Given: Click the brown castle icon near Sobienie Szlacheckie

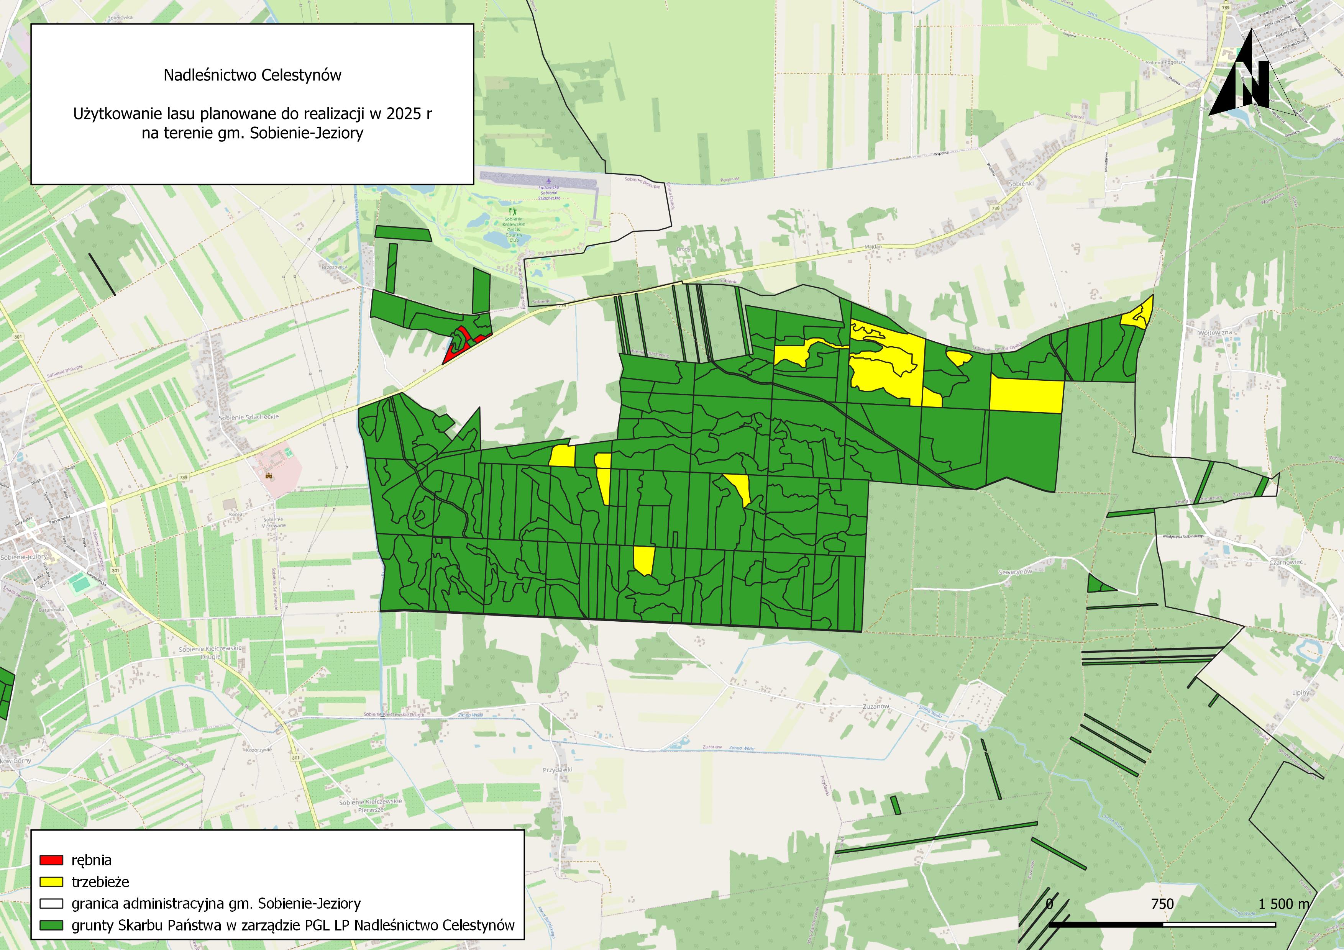Looking at the screenshot, I should 269,476.
